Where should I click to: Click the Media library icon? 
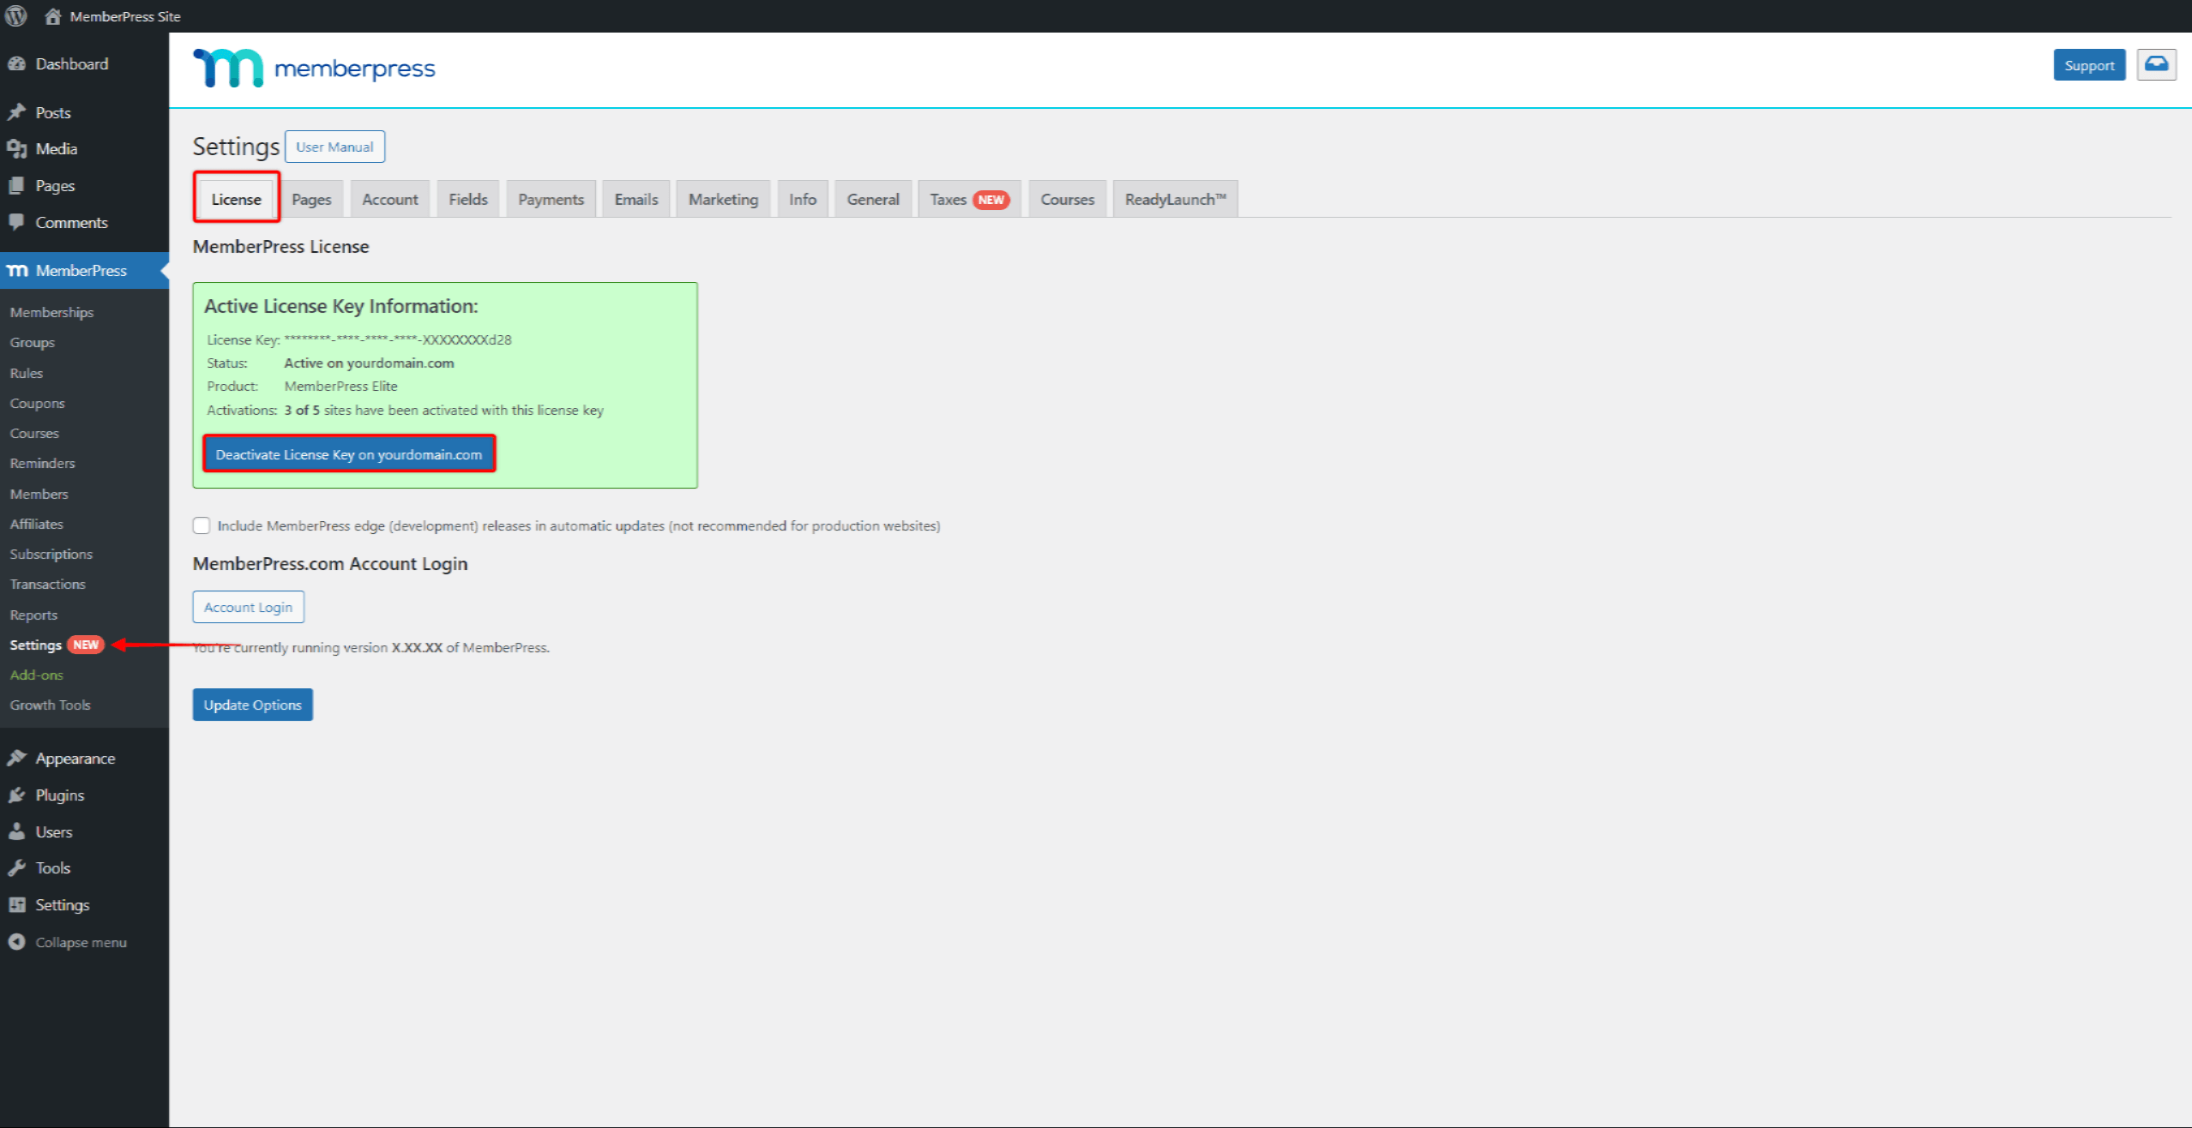16,148
